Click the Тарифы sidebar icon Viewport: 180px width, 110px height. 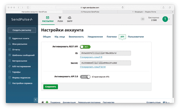pyautogui.click(x=10, y=72)
